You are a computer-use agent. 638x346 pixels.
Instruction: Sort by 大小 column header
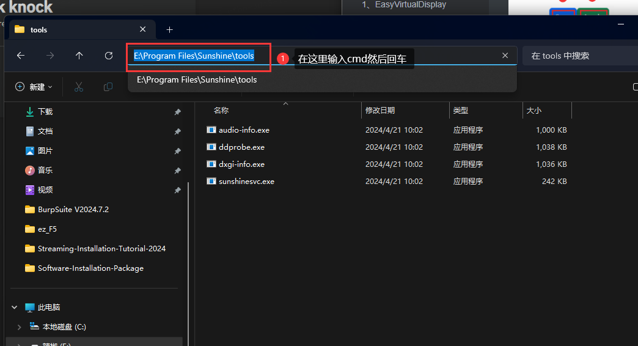click(x=534, y=110)
